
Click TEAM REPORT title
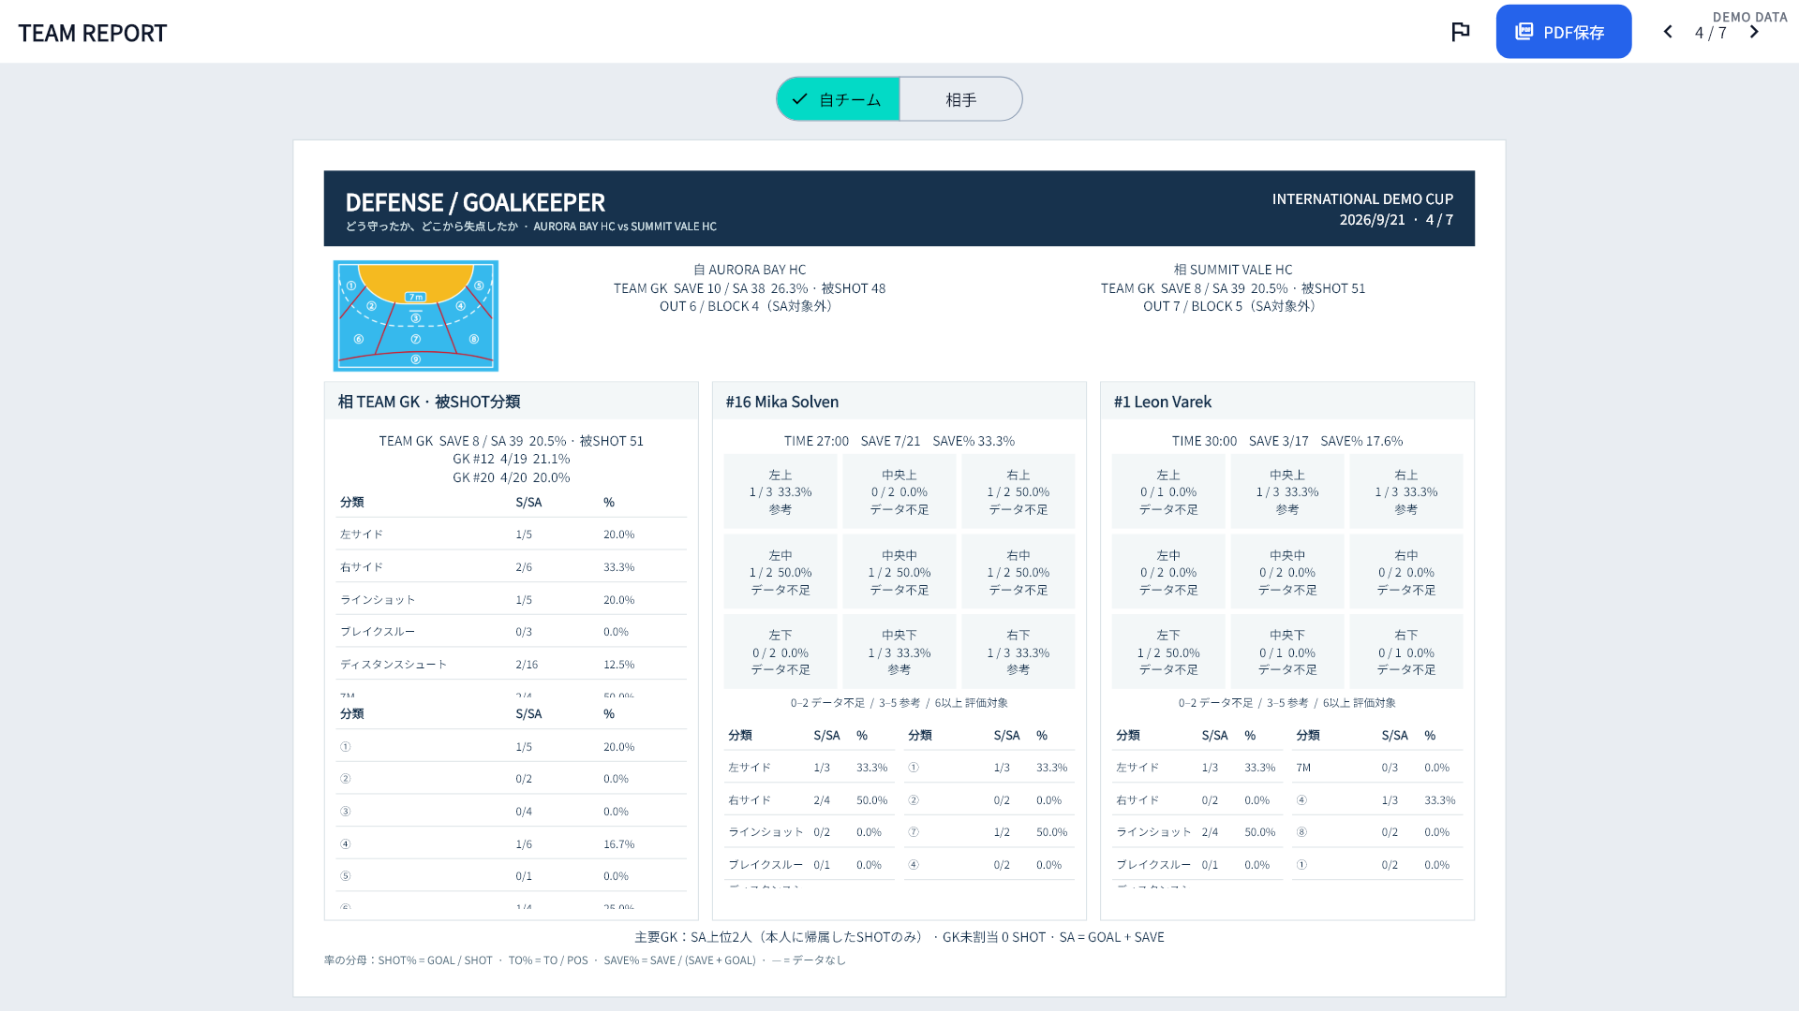pyautogui.click(x=92, y=33)
